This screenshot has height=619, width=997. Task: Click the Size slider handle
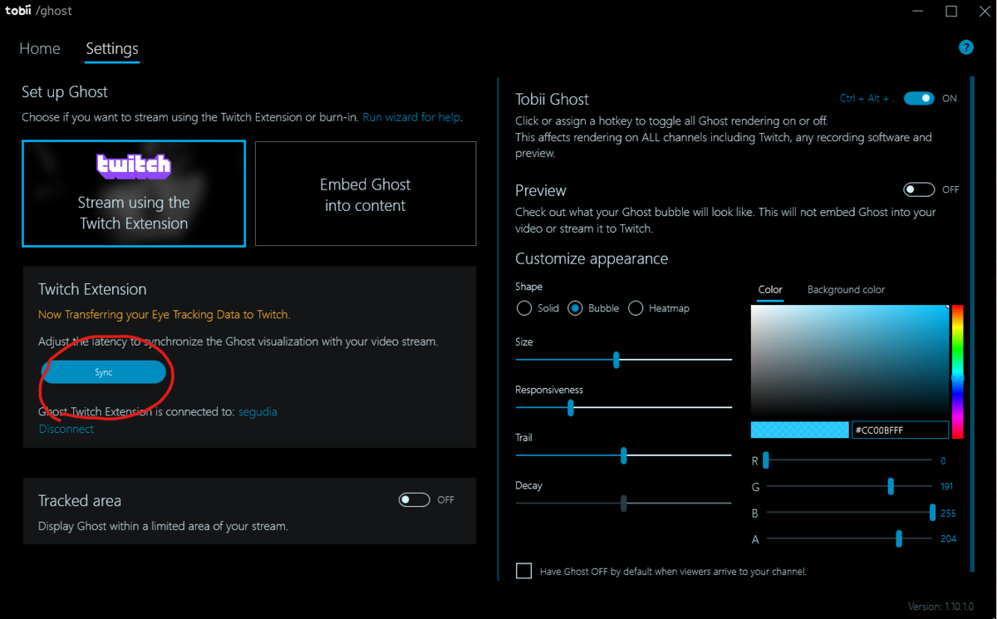[x=616, y=359]
